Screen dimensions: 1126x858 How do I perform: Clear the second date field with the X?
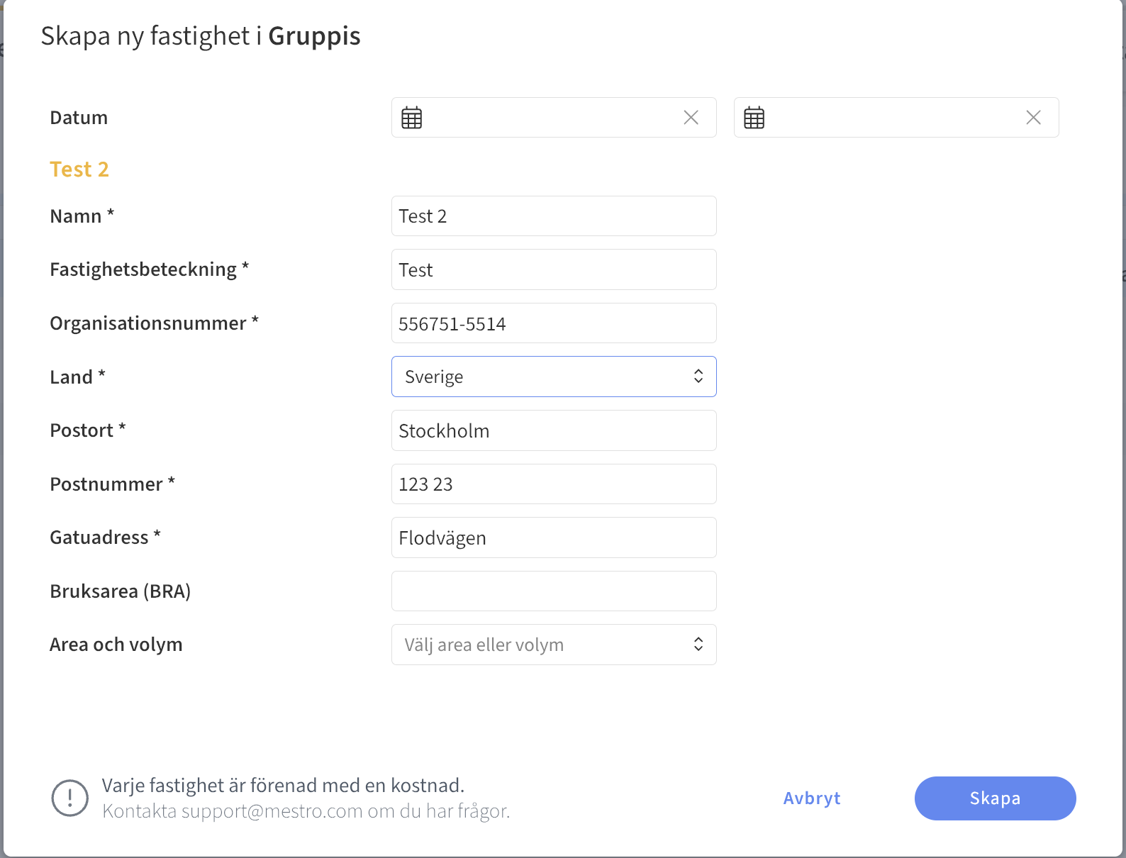point(1034,118)
